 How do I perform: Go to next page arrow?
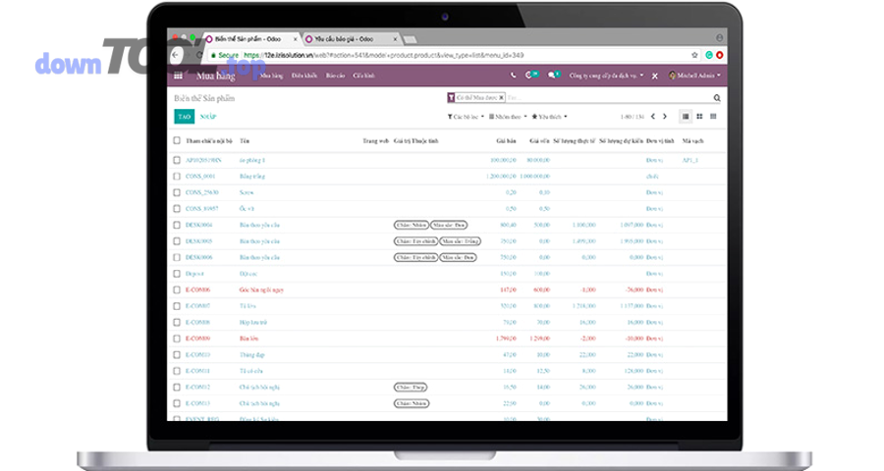coord(665,117)
